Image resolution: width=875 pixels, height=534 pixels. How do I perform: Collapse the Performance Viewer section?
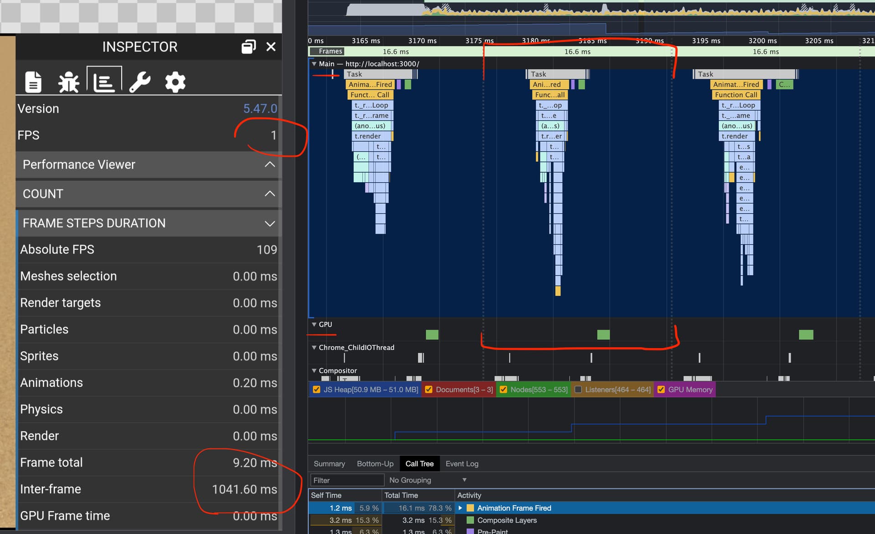pos(270,164)
